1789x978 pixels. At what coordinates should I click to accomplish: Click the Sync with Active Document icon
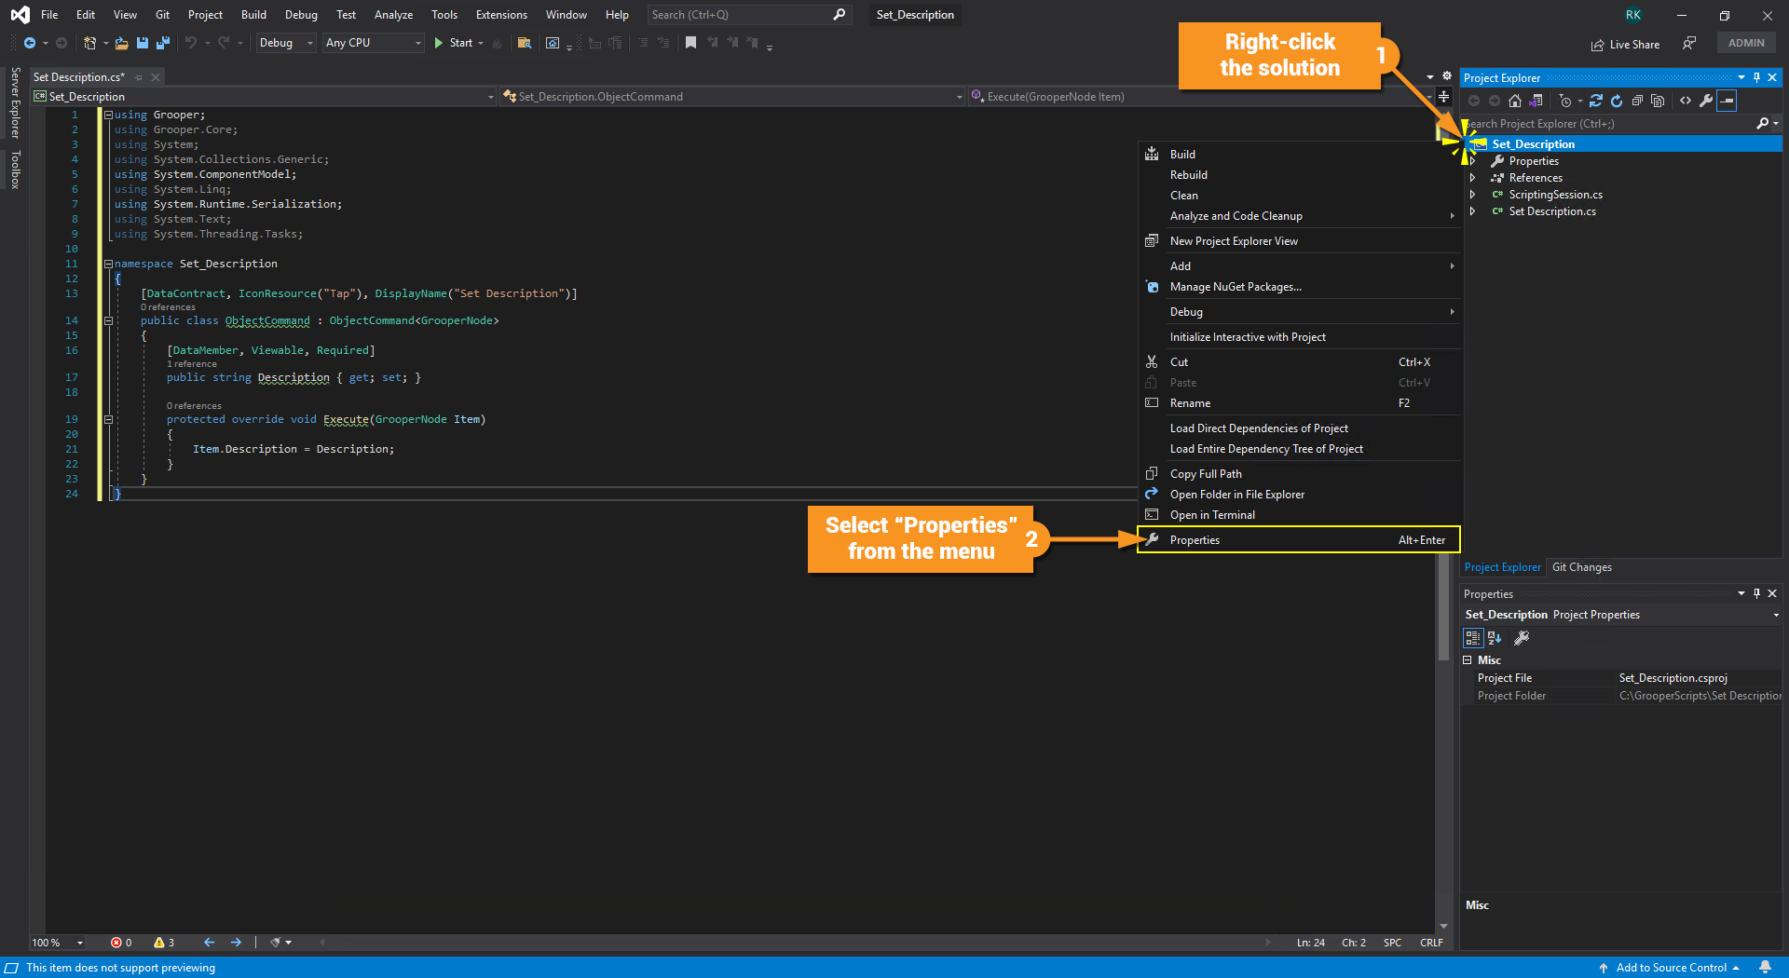tap(1596, 101)
